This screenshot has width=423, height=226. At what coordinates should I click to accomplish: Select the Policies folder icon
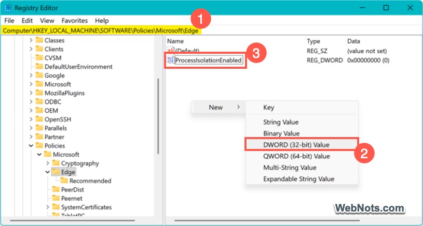[x=39, y=145]
